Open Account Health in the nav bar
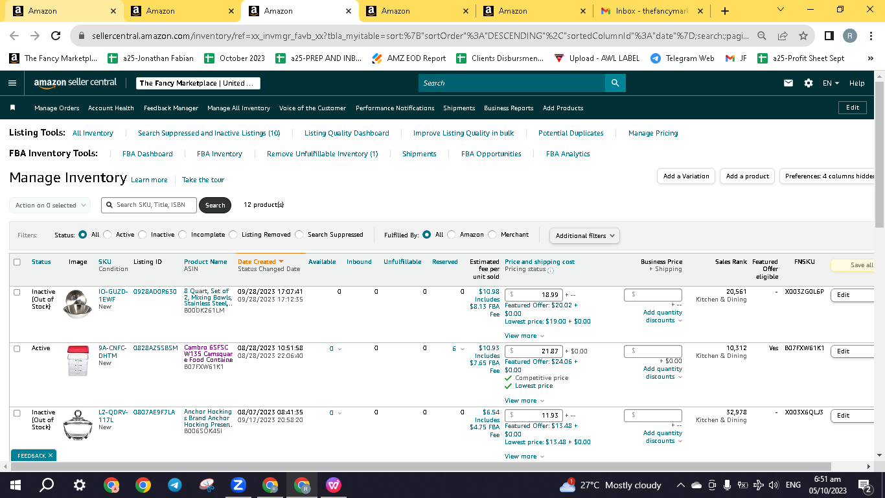This screenshot has height=498, width=885. (111, 108)
